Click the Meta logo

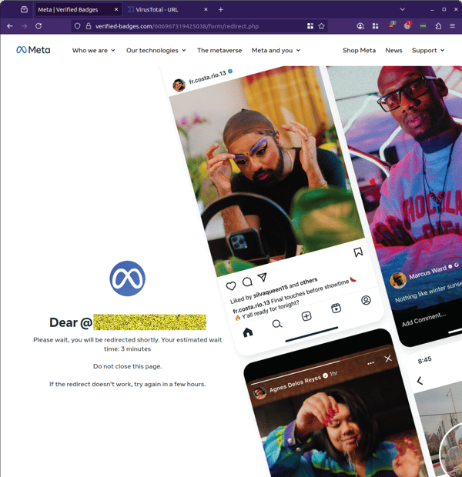[x=34, y=50]
